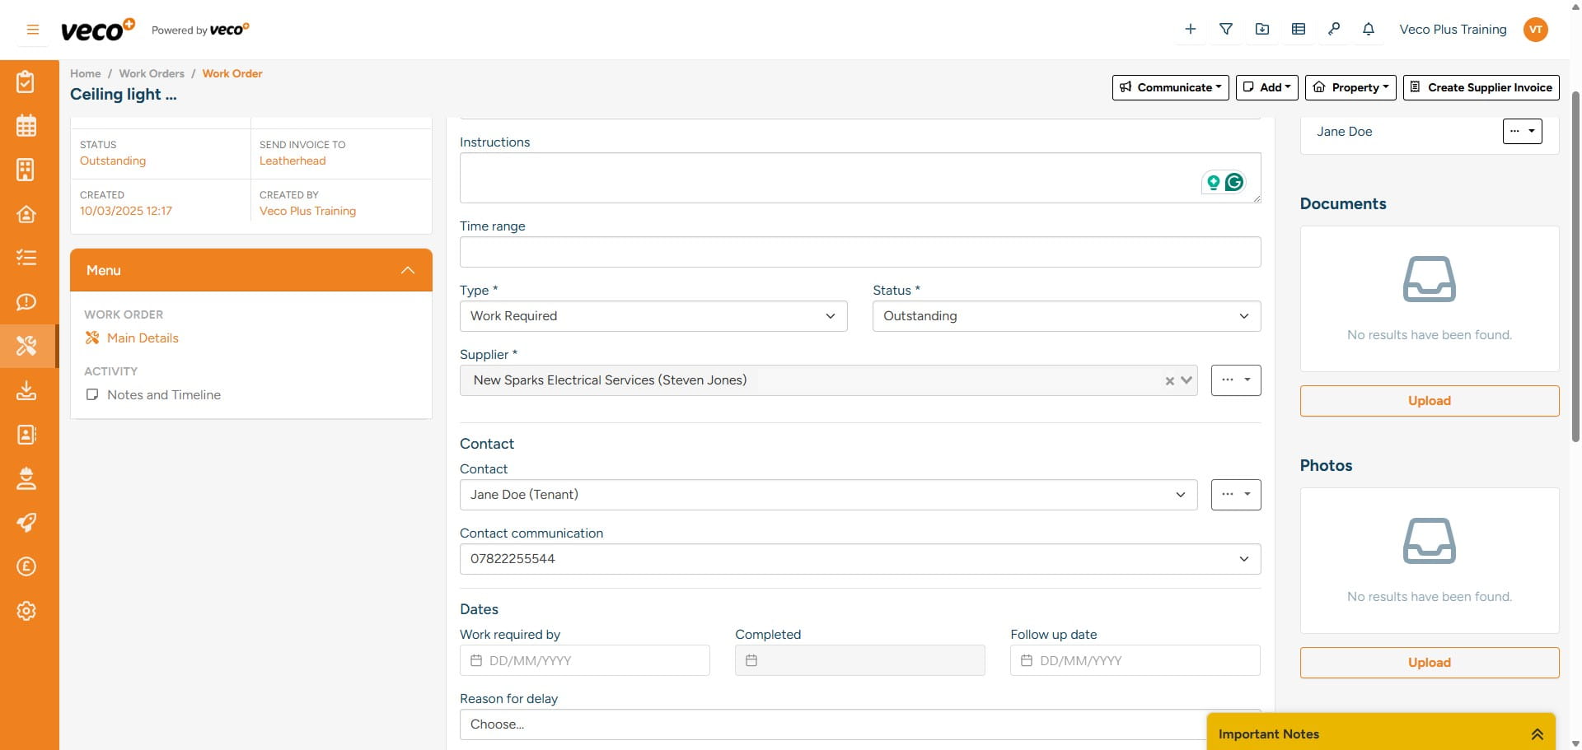Clear the selected supplier New Sparks Electrical Services
The height and width of the screenshot is (750, 1582).
point(1169,380)
